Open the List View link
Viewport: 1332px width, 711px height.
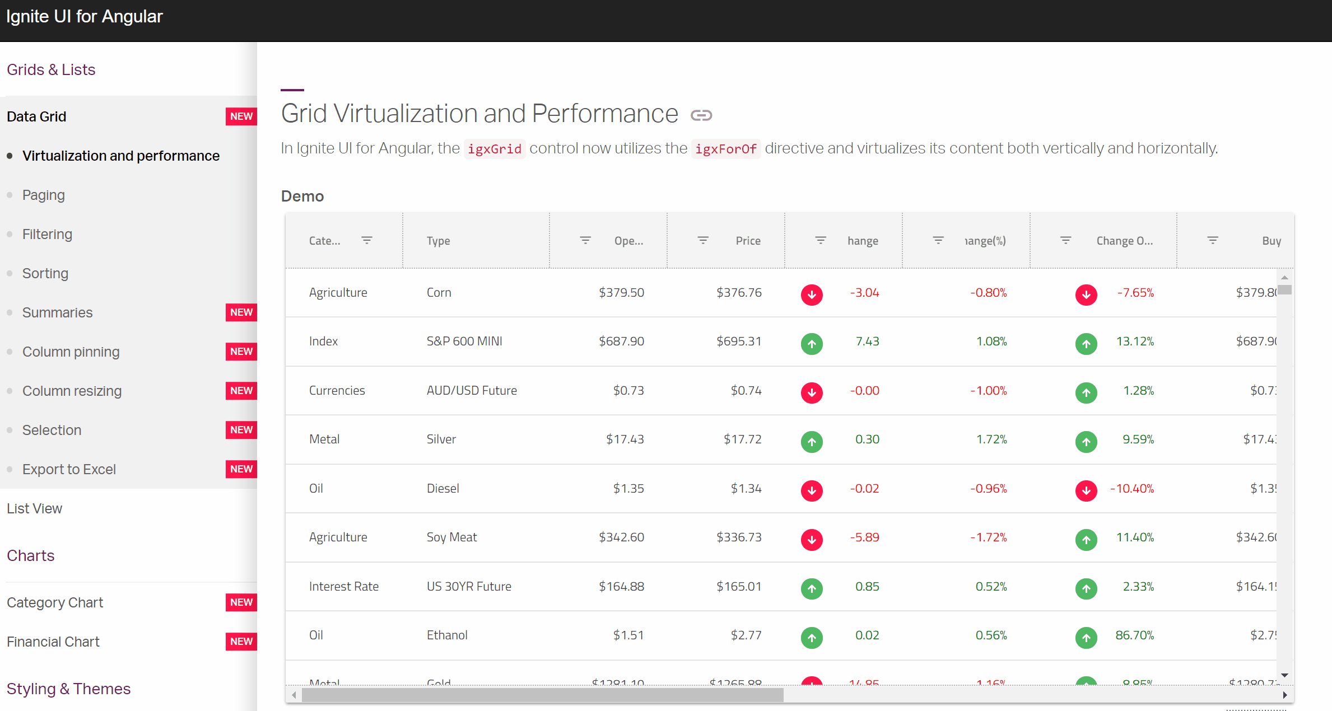[34, 508]
